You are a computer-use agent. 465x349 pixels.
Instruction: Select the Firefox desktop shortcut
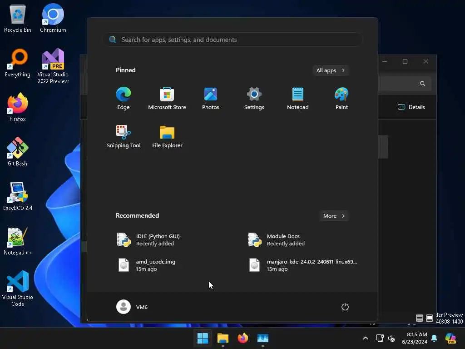pos(18,107)
